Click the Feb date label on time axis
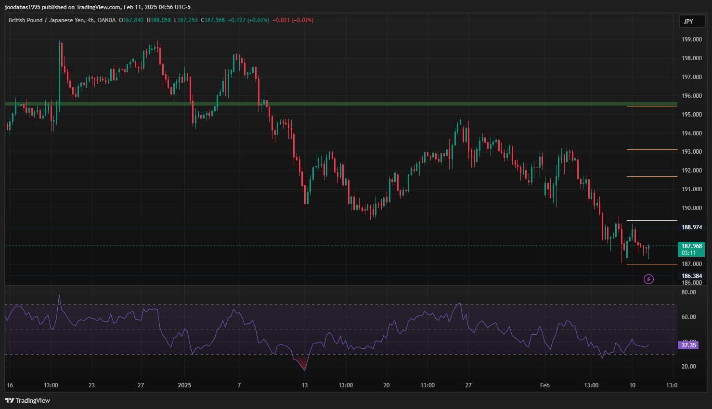Viewport: 712px width, 409px height. point(544,385)
